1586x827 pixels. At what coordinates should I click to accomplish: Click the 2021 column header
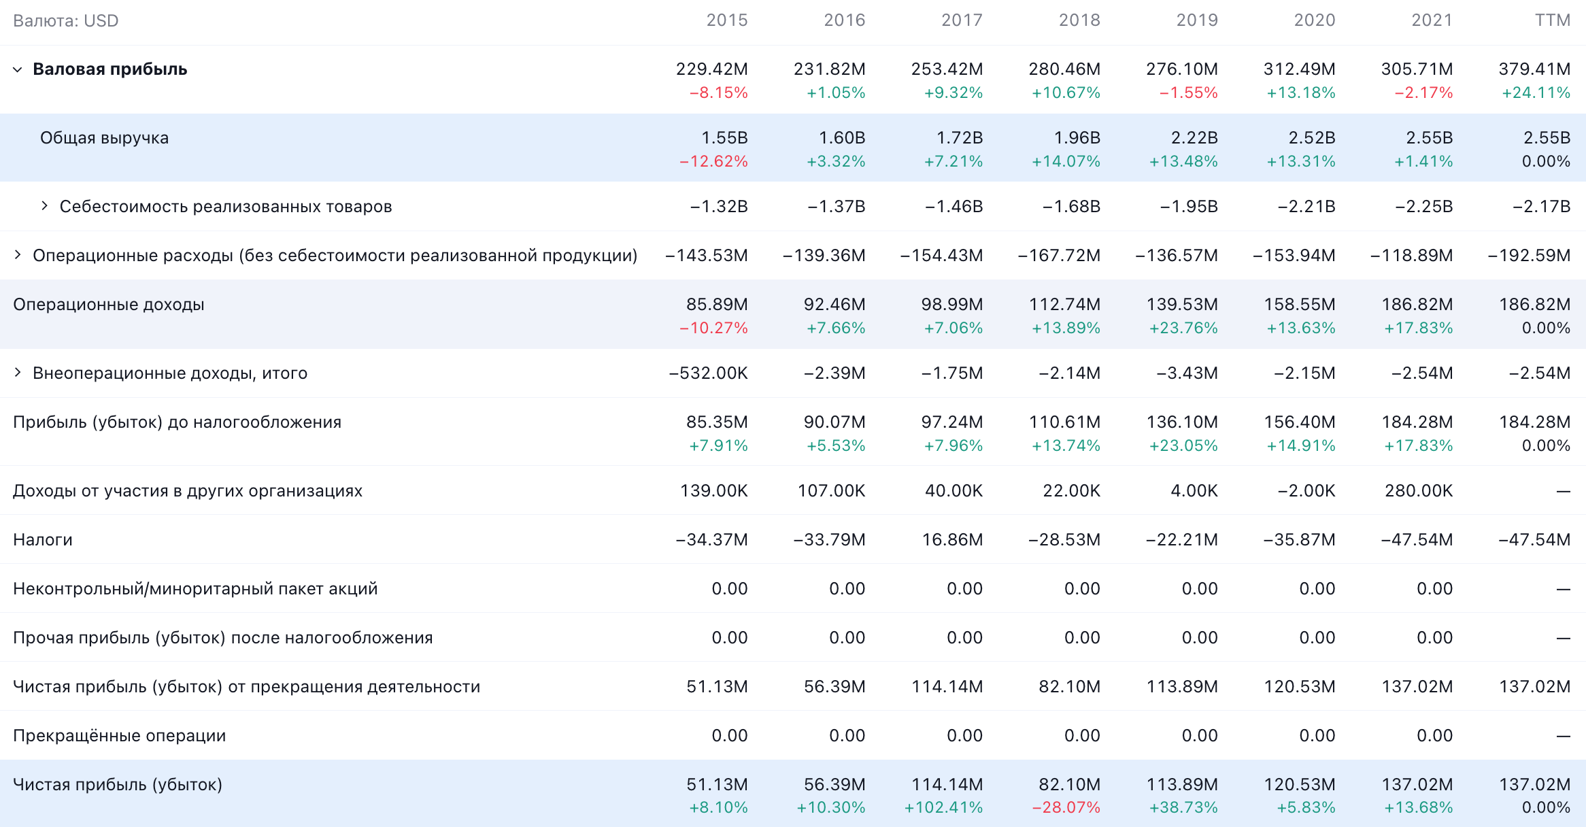click(1432, 20)
